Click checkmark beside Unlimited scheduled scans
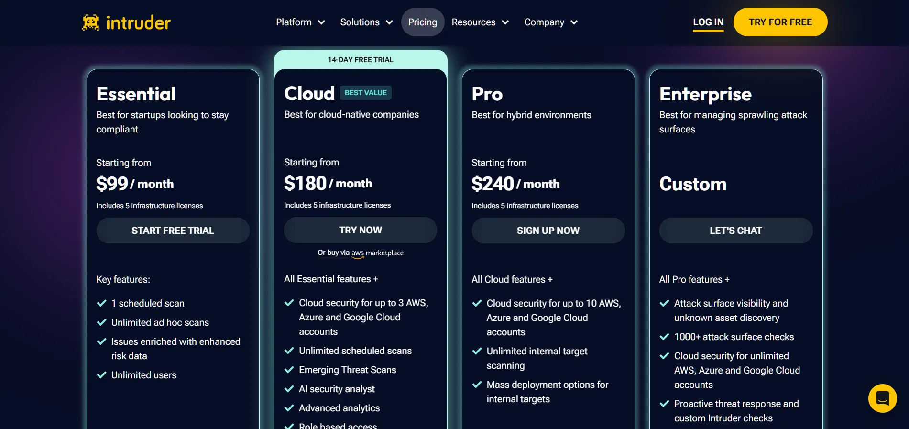This screenshot has width=909, height=429. point(289,351)
